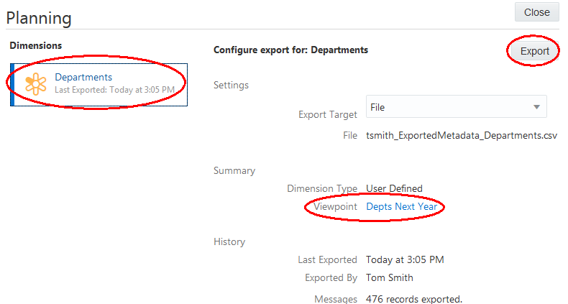
Task: Click the History section label
Action: pyautogui.click(x=229, y=242)
